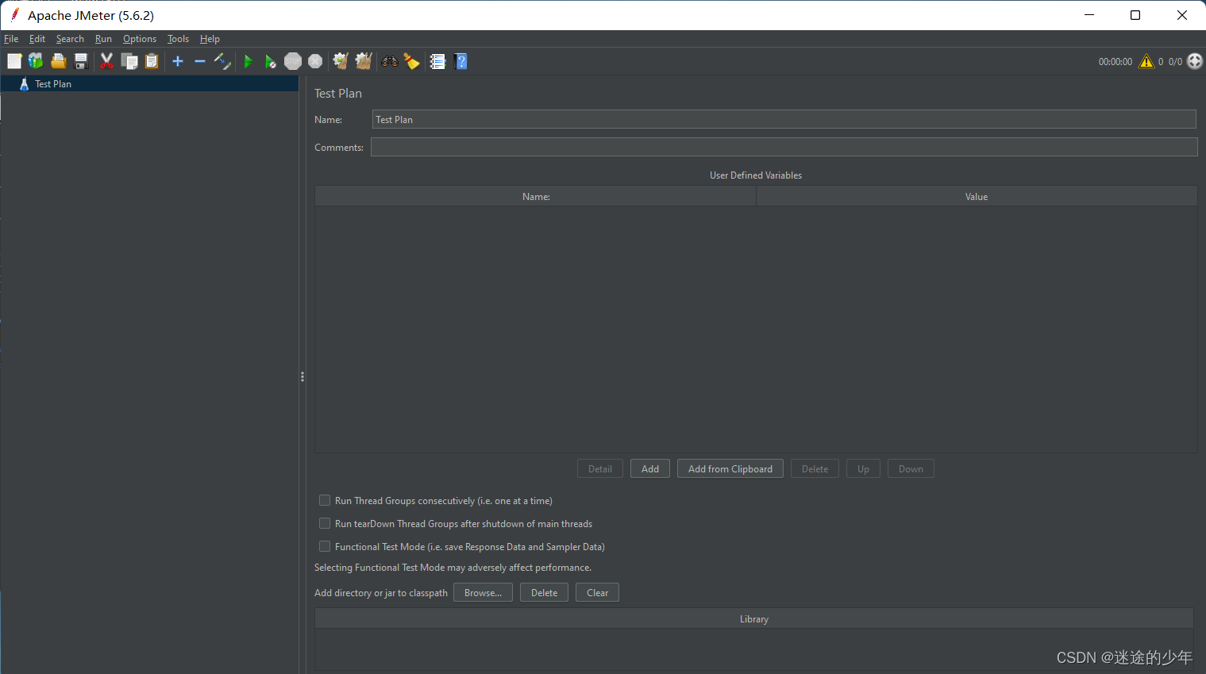Click the Delete button beside Add from Clipboard
1206x674 pixels.
pos(815,468)
